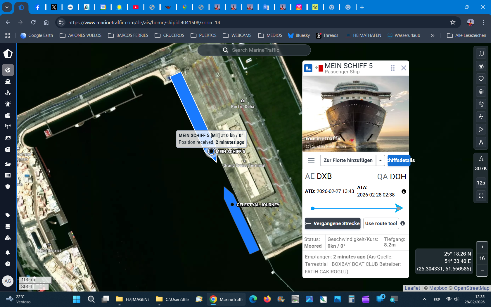This screenshot has width=491, height=307.
Task: Open the WEBCAMS bookmarks folder
Action: (237, 35)
